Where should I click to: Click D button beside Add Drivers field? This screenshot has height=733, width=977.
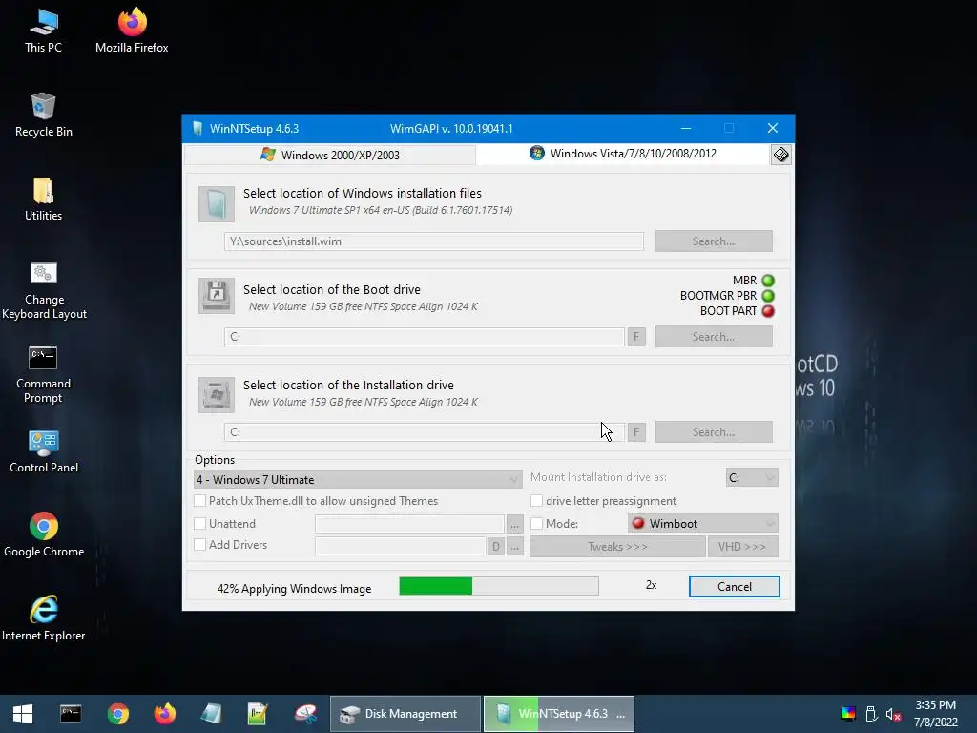click(x=495, y=547)
